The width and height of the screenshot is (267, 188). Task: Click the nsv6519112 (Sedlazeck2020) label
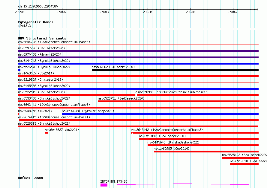(162, 136)
